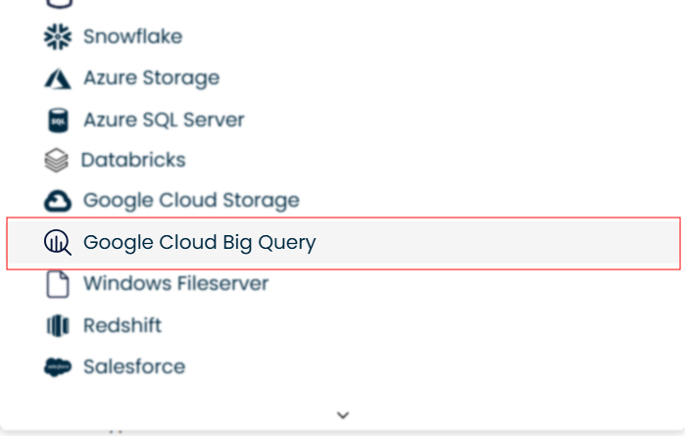This screenshot has width=685, height=436.
Task: Pick the Azure SQL Server label
Action: [164, 121]
